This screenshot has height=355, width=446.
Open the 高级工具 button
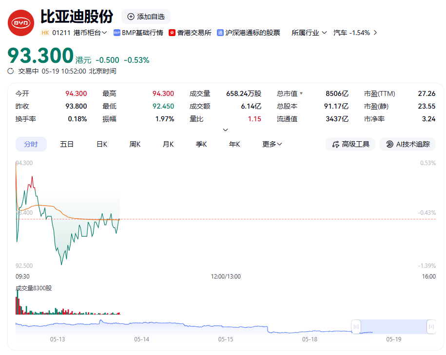(350, 145)
